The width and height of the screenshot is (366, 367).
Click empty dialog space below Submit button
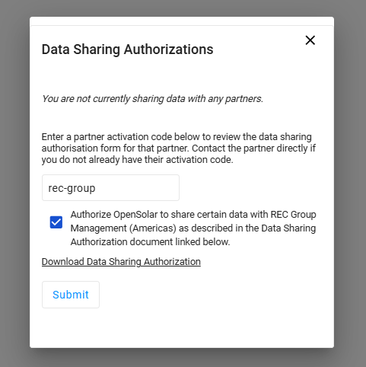[182, 327]
